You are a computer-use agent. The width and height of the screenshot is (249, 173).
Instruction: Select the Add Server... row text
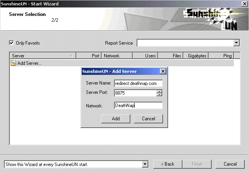tap(30, 63)
